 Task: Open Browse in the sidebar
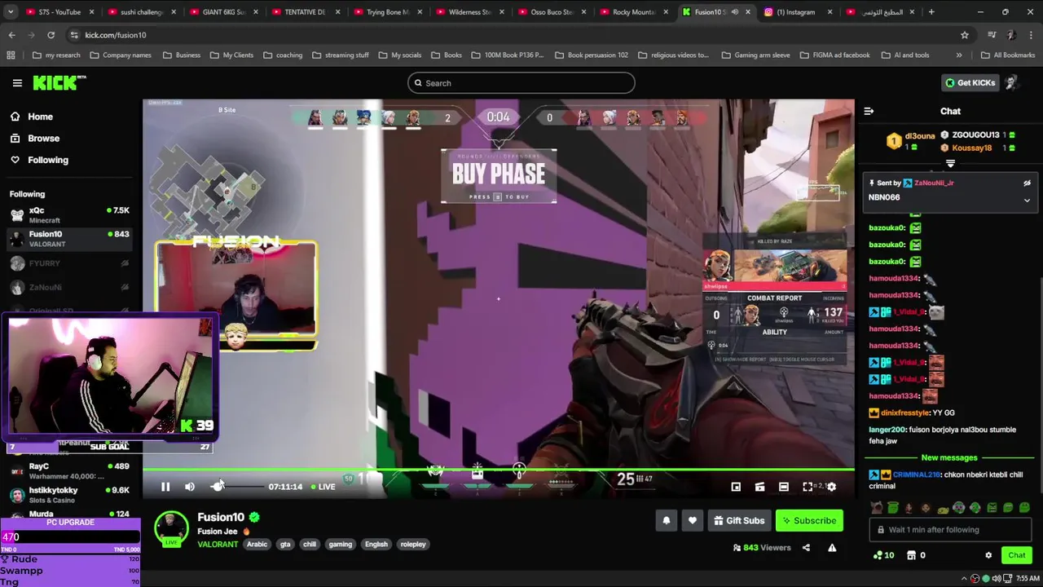point(43,139)
